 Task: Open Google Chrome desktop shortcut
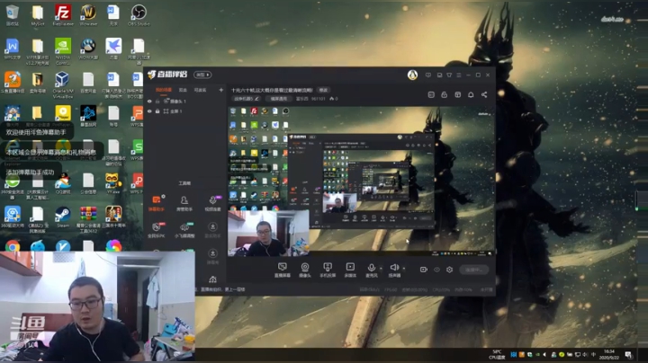(13, 246)
